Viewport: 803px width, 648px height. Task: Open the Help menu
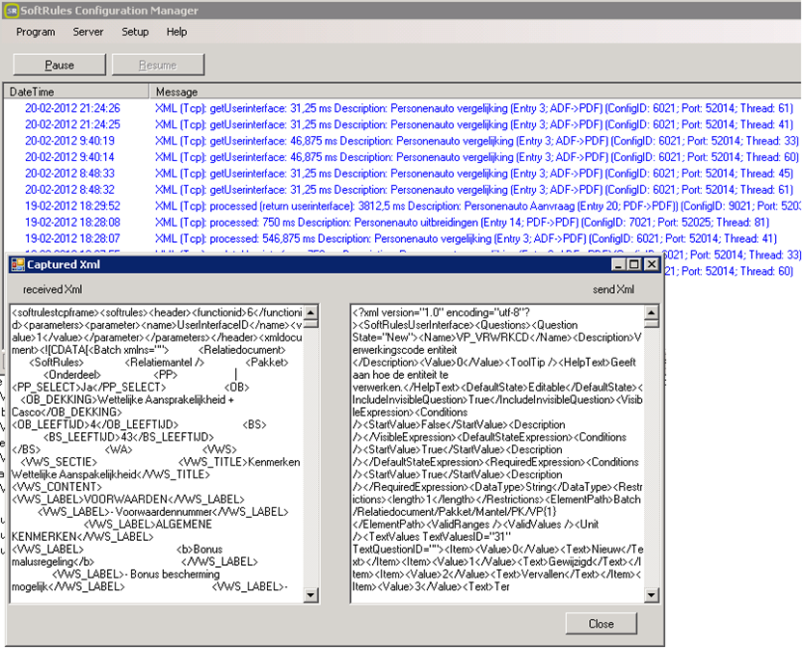click(176, 32)
